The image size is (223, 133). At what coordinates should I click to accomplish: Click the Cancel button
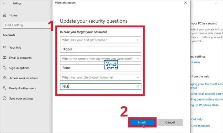170,122
